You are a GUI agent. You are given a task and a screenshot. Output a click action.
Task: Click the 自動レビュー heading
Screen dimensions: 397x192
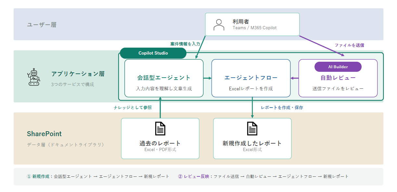338,78
